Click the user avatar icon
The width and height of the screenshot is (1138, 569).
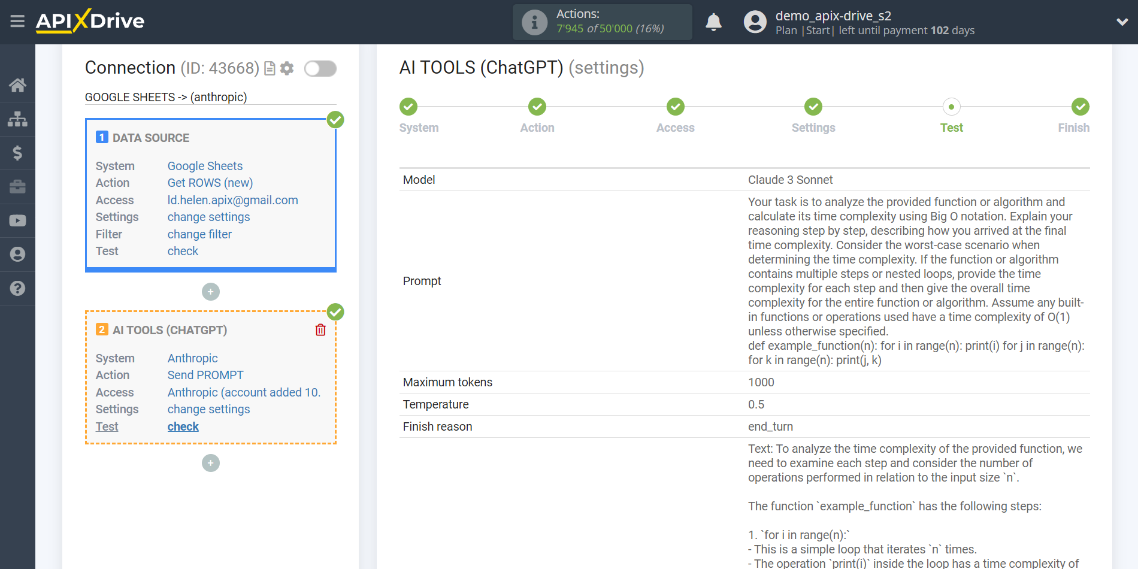755,22
